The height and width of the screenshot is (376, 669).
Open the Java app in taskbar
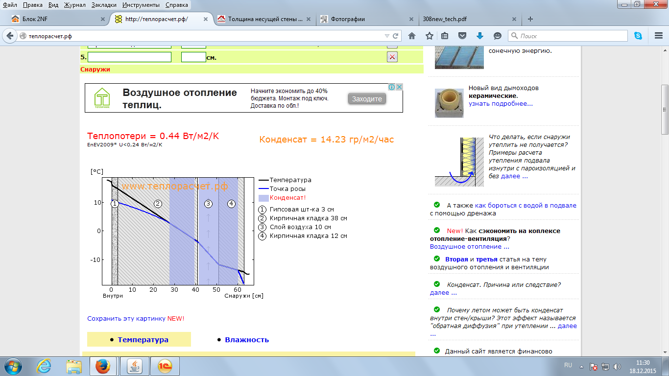(x=134, y=366)
